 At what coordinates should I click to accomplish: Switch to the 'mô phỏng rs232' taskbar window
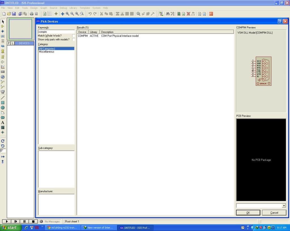[x=62, y=228]
